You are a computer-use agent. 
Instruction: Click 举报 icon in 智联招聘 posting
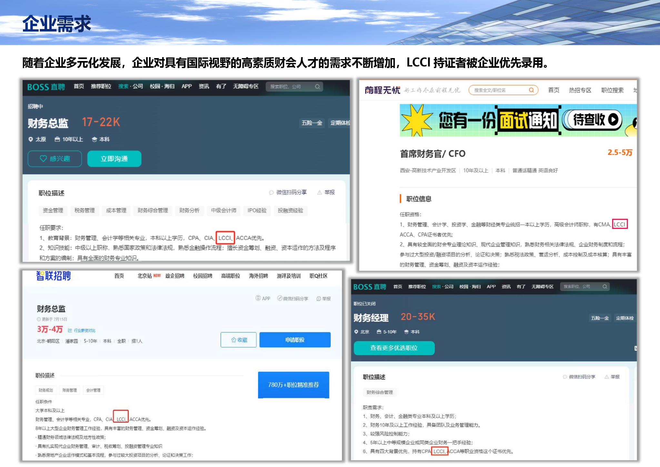click(x=319, y=299)
